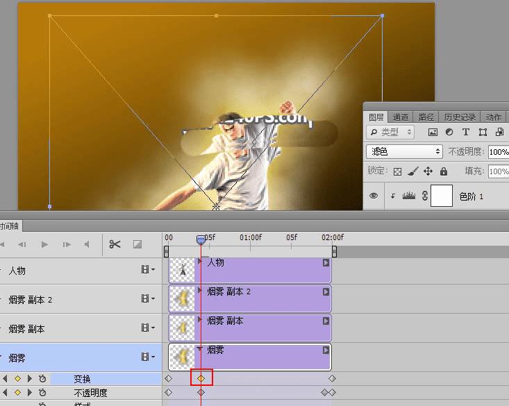Open the film strip menu for 烟雾 副本 track

(148, 328)
